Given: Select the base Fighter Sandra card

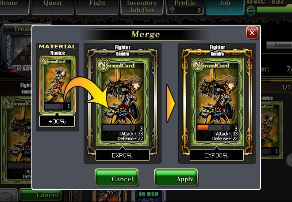Looking at the screenshot, I should [x=123, y=102].
